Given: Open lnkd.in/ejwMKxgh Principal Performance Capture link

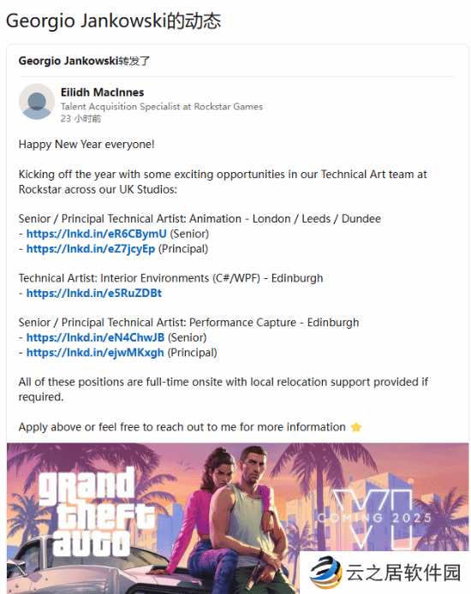Looking at the screenshot, I should point(95,353).
